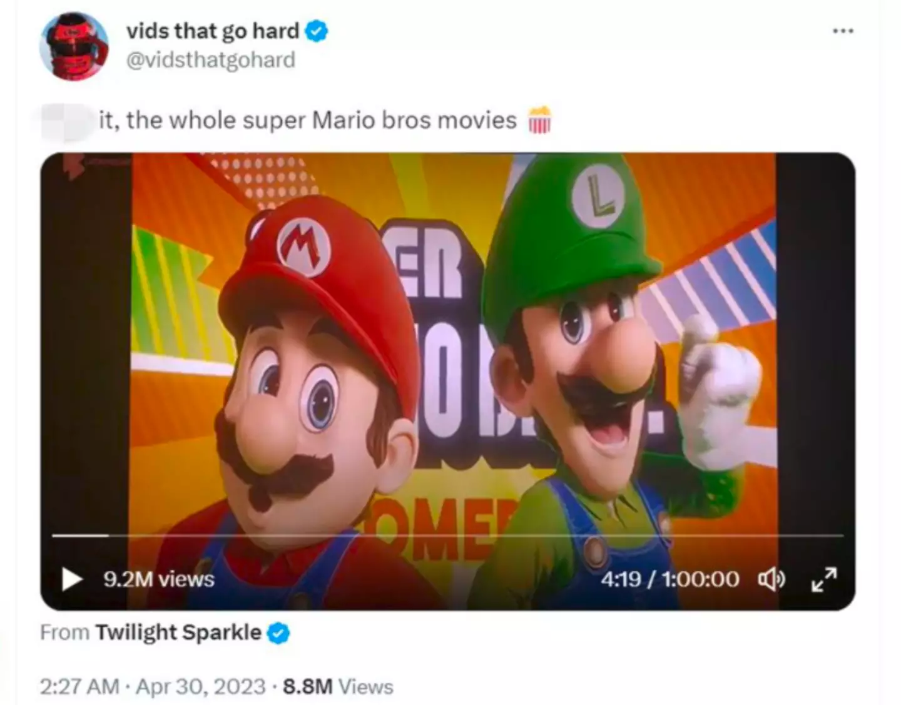The image size is (901, 705).
Task: Click the tweet text about Mario movies
Action: pyautogui.click(x=308, y=120)
